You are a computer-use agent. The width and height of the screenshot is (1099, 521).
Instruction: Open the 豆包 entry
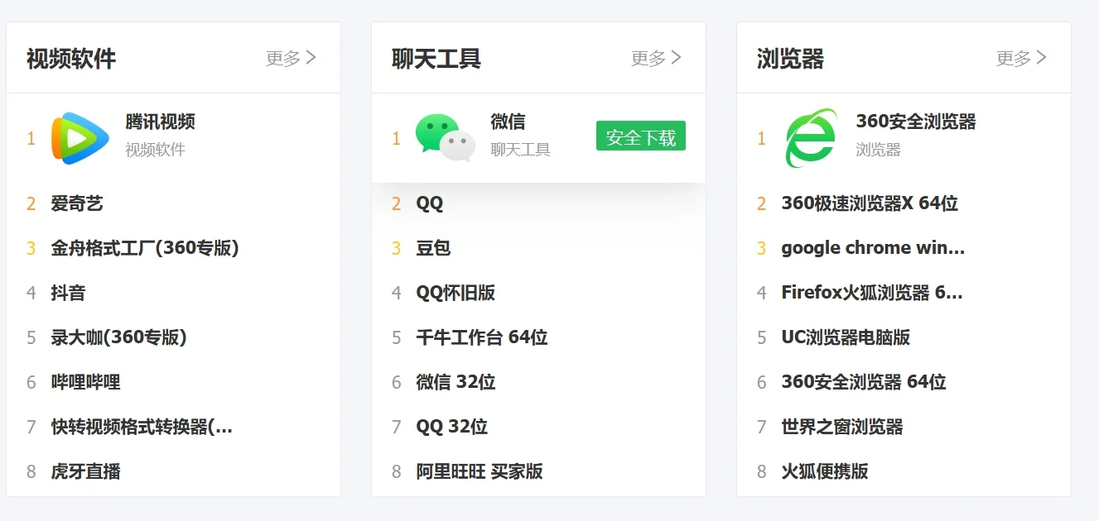[433, 247]
